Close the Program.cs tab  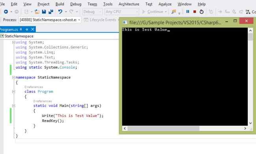(33, 29)
